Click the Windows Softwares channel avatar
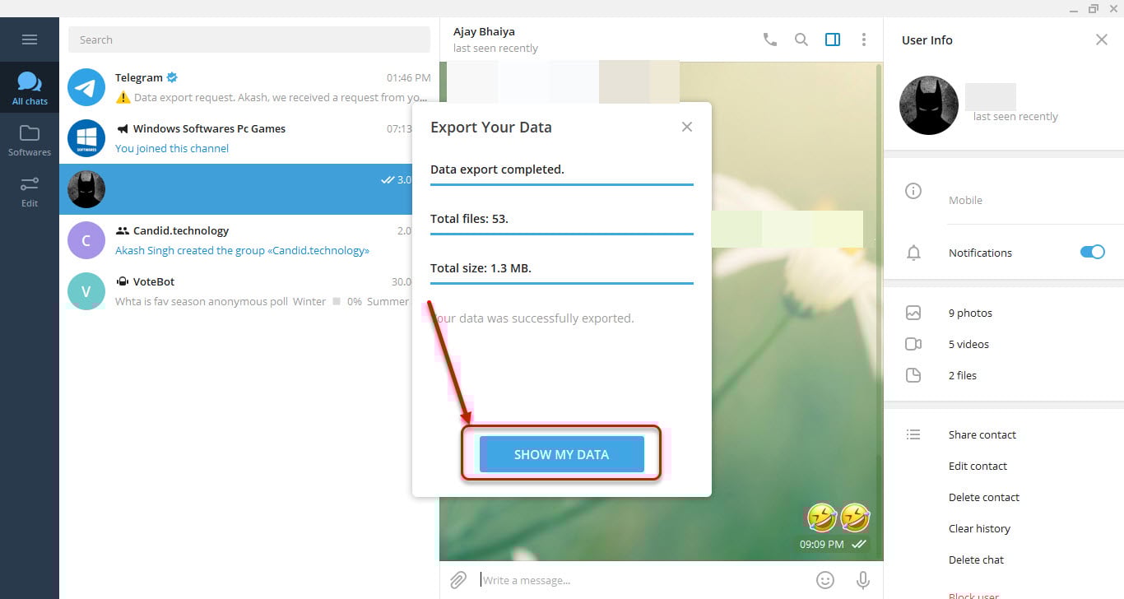This screenshot has width=1124, height=599. click(x=86, y=138)
